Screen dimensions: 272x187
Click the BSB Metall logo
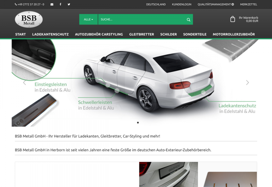click(x=29, y=19)
